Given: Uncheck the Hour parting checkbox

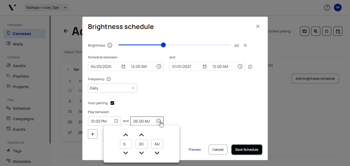Looking at the screenshot, I should tap(112, 103).
